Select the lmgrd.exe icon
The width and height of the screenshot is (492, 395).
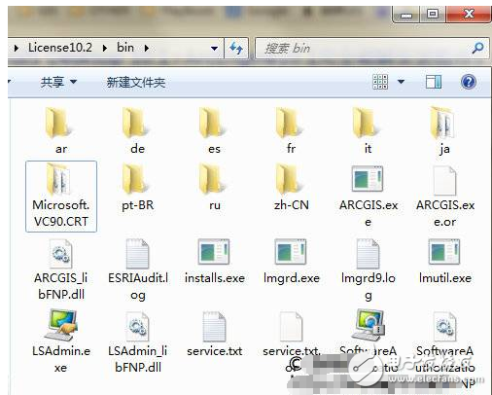point(291,252)
